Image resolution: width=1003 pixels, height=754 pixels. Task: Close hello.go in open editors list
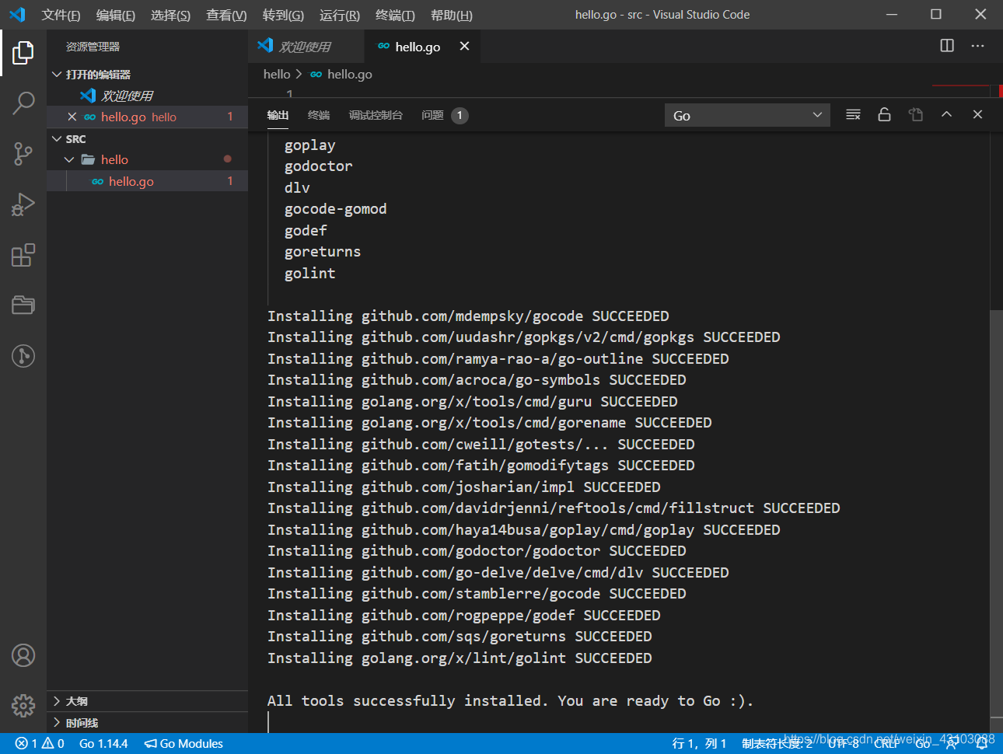click(x=72, y=117)
